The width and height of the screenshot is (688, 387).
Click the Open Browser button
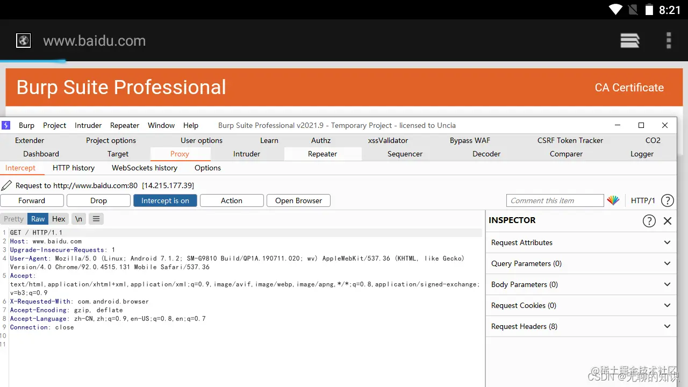pos(298,200)
